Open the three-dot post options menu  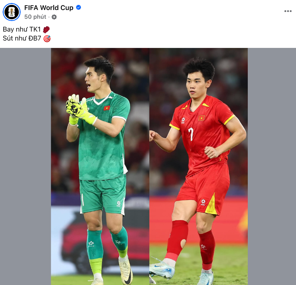tap(288, 11)
